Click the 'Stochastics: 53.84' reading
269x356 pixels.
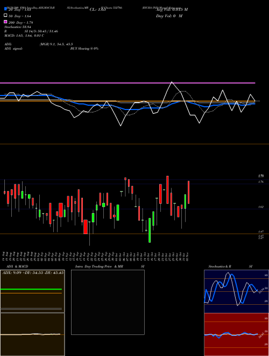point(17,27)
